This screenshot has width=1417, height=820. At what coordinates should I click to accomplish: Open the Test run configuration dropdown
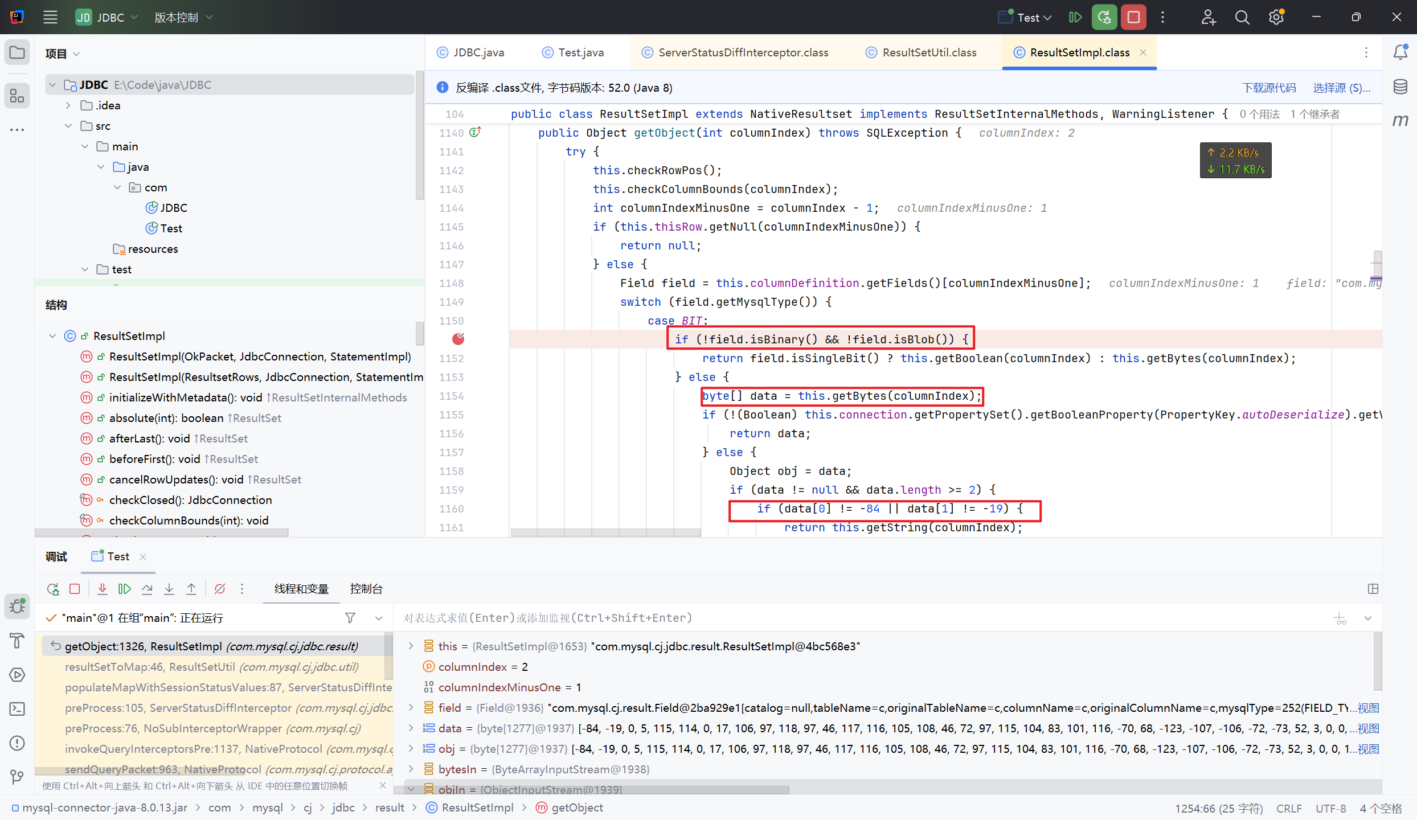coord(1025,17)
